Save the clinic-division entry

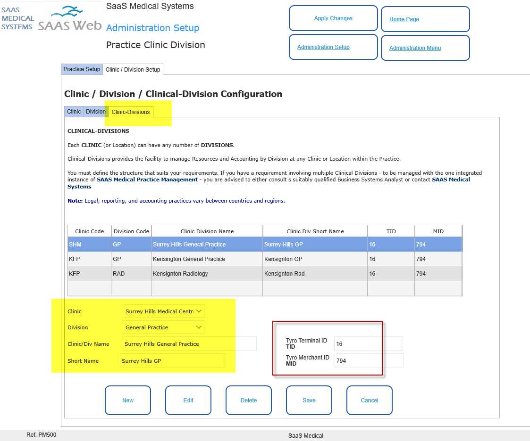[309, 400]
